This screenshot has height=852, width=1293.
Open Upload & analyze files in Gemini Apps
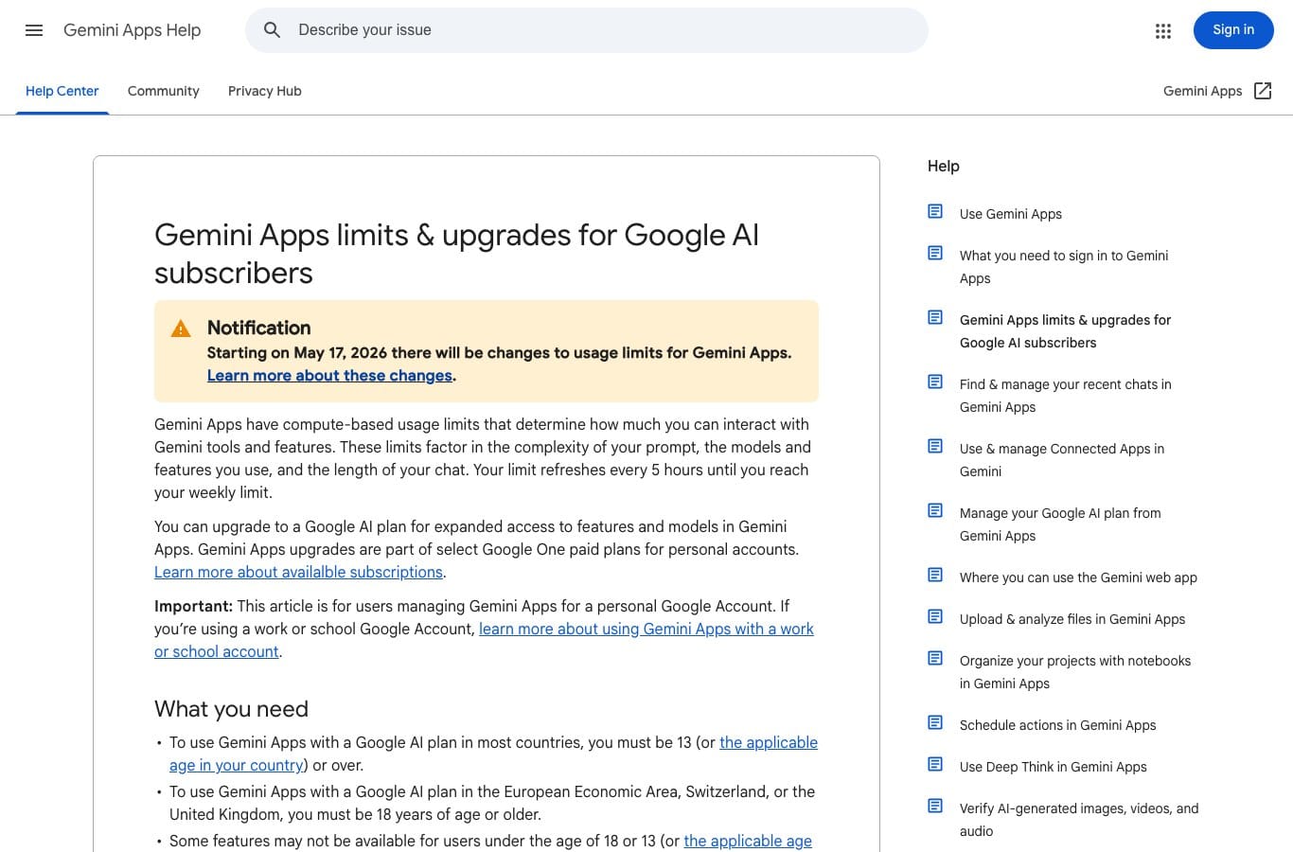point(1072,619)
